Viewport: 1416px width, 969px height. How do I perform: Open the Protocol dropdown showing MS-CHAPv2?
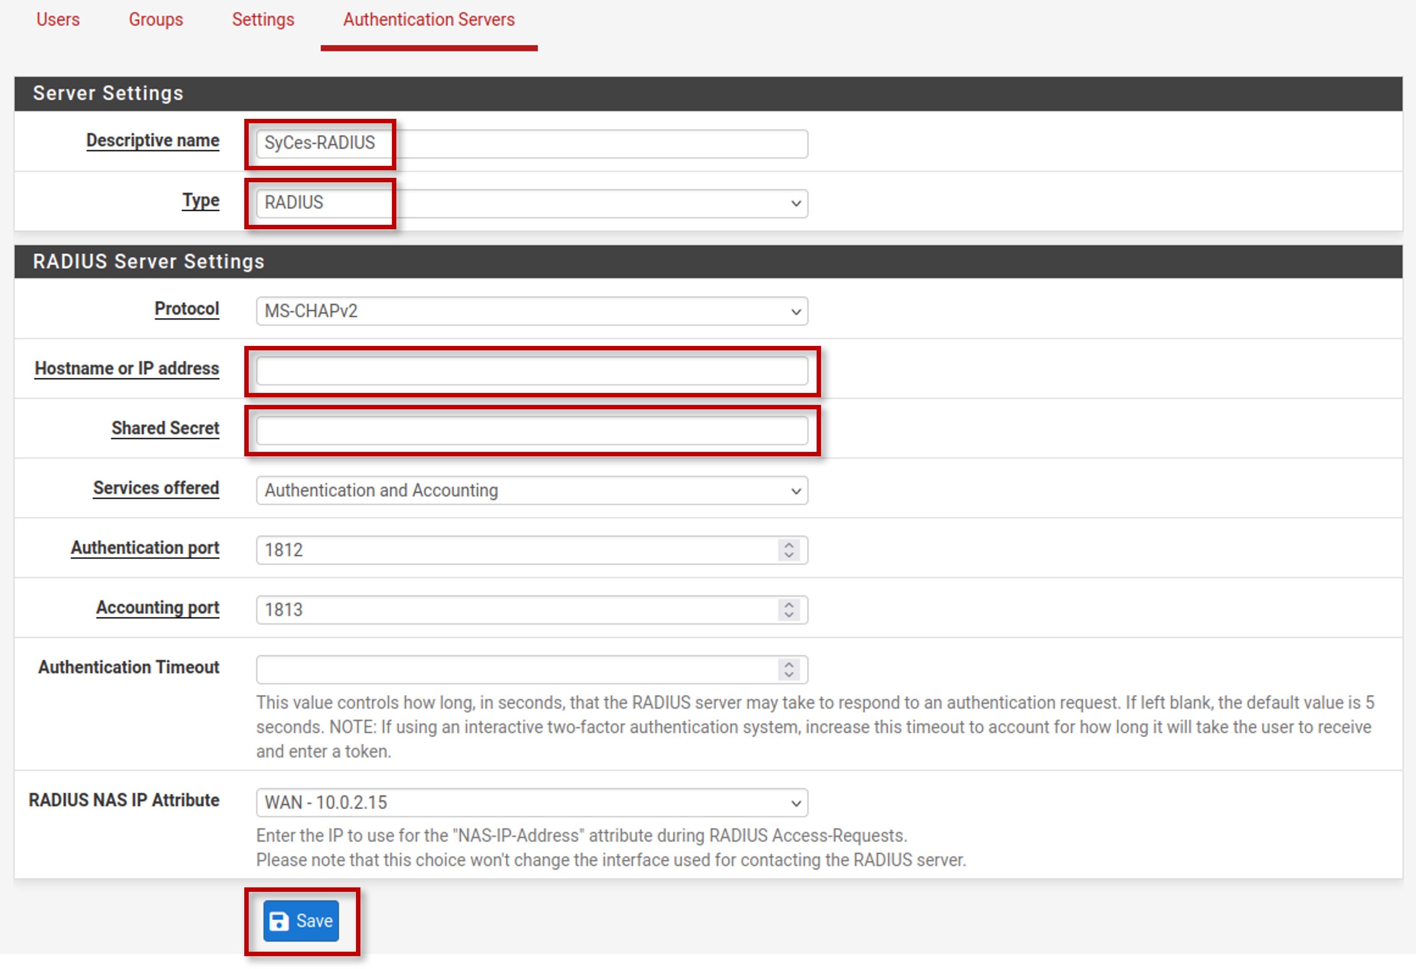pyautogui.click(x=532, y=311)
